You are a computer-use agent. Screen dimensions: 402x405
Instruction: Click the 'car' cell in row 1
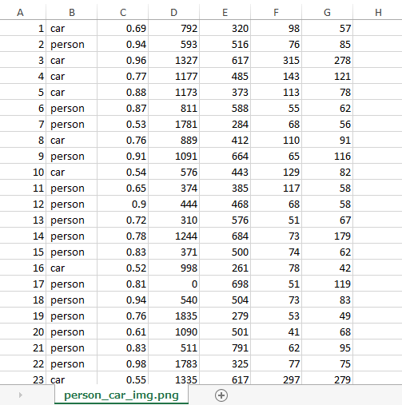72,28
